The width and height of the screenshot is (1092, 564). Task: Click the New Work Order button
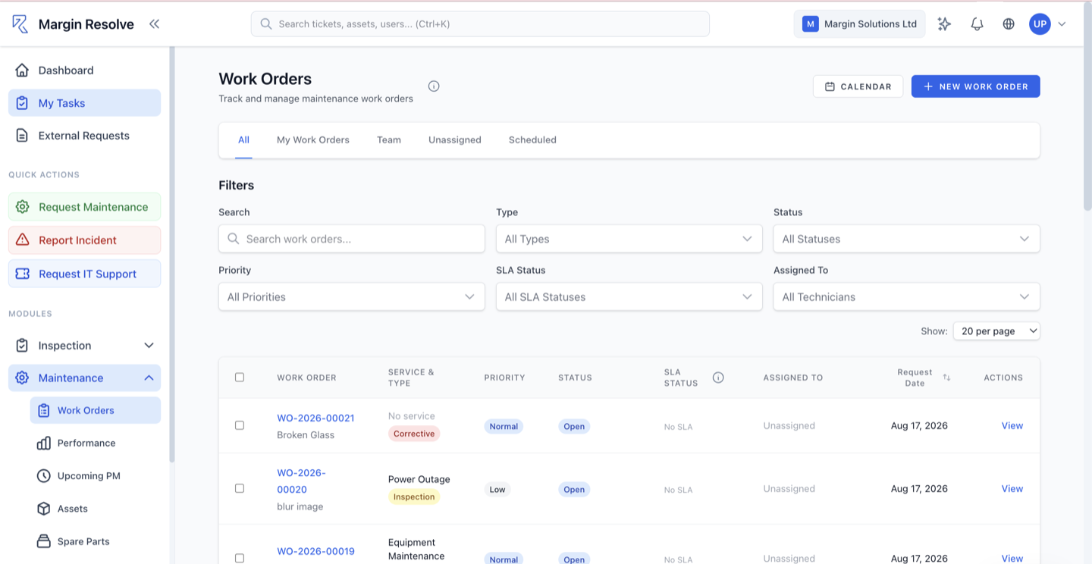tap(975, 86)
